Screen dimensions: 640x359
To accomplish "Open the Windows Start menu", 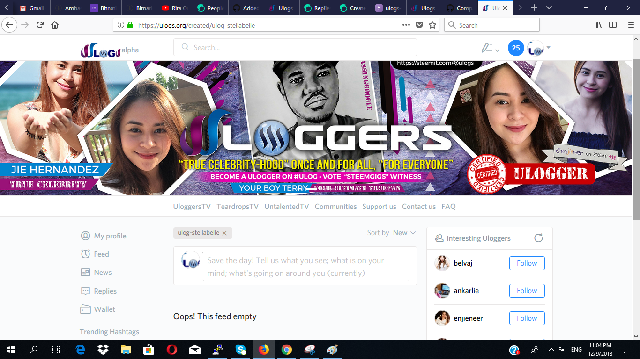I will 11,350.
